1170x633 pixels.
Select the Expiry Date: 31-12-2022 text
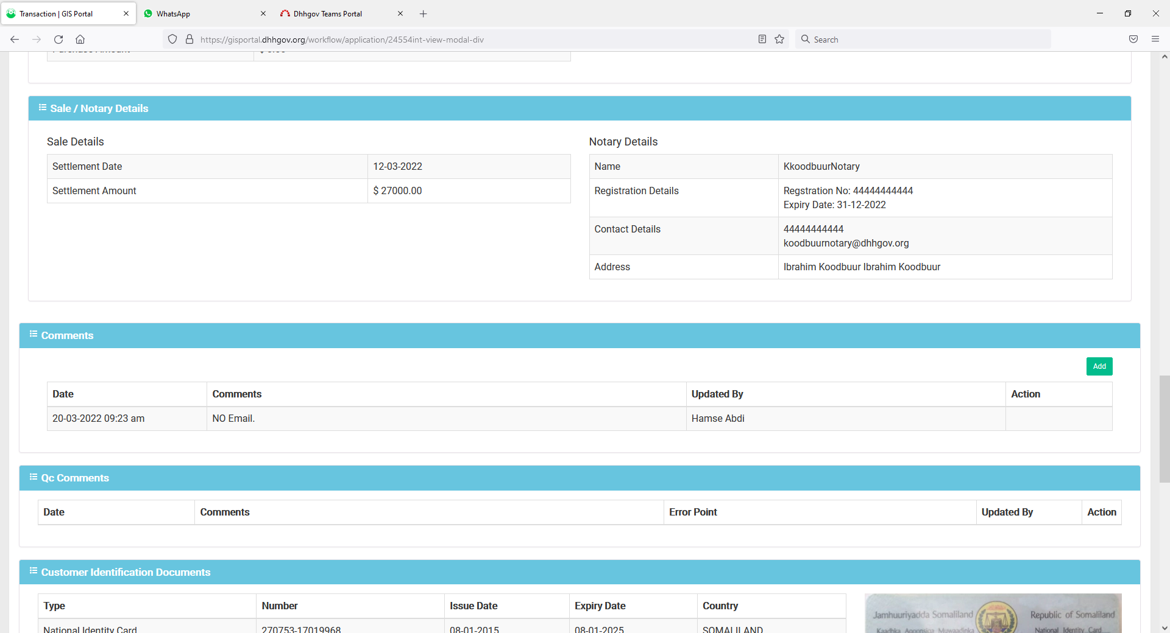[835, 205]
